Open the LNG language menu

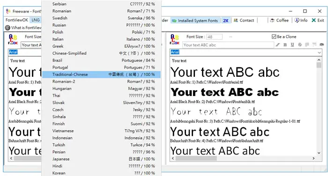click(x=35, y=20)
